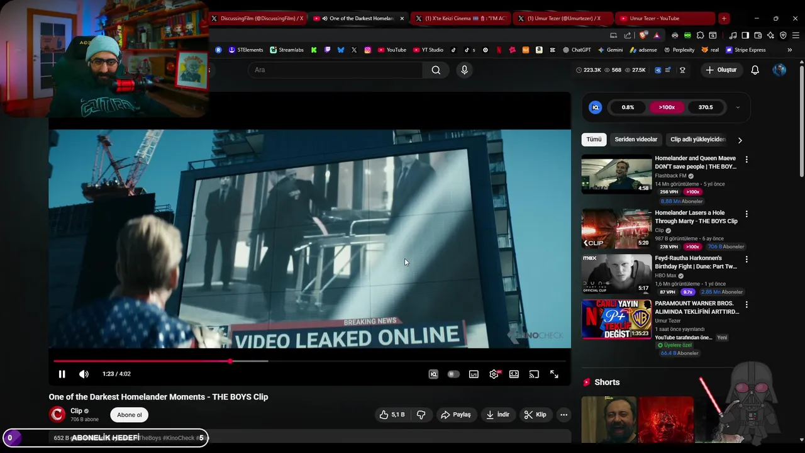The image size is (805, 453).
Task: Switch to the DiscussingFilm X tab
Action: (257, 18)
